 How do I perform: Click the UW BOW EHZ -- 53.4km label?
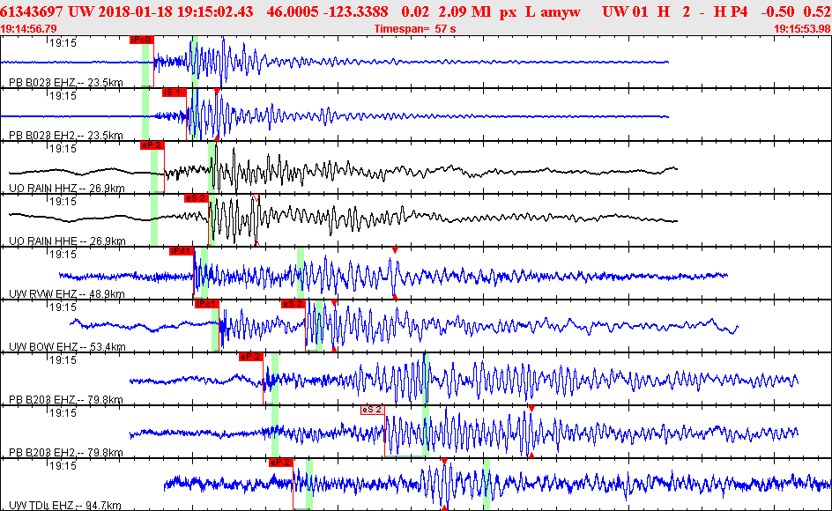click(x=67, y=347)
